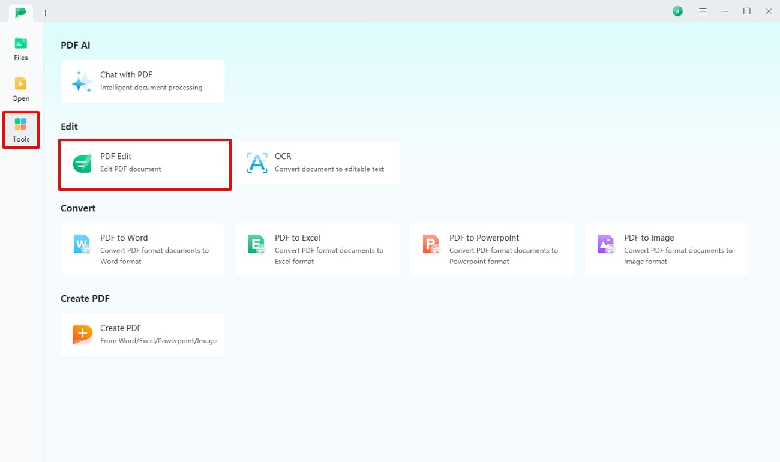Open PDF to Powerpoint title
Image resolution: width=780 pixels, height=462 pixels.
click(484, 238)
